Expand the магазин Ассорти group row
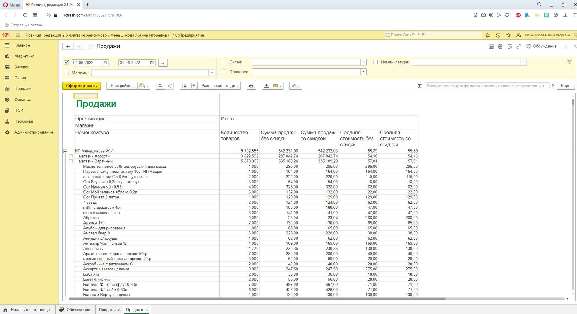 click(71, 156)
